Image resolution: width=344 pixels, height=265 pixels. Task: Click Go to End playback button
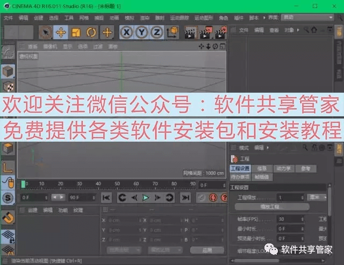point(185,198)
